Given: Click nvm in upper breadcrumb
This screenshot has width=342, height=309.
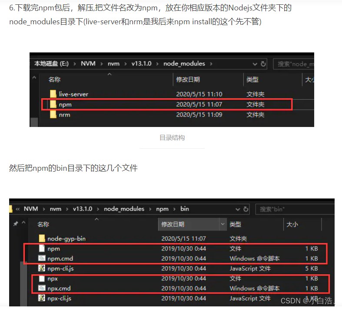Looking at the screenshot, I should coord(113,64).
